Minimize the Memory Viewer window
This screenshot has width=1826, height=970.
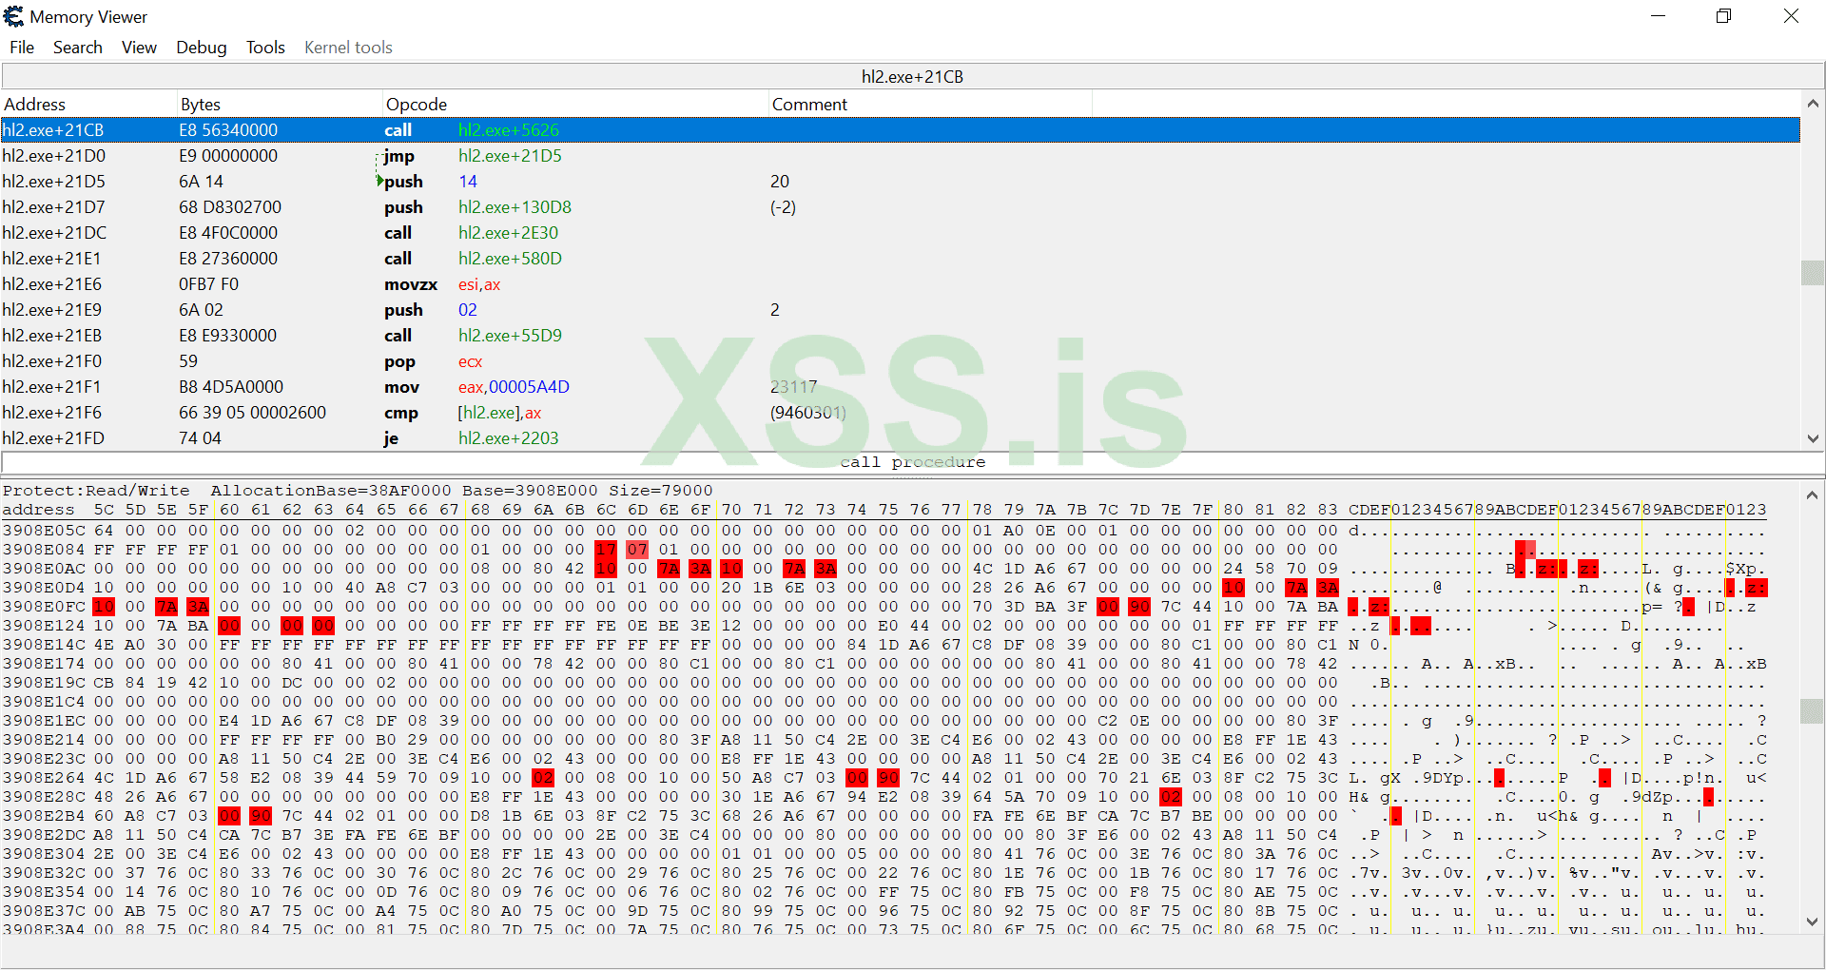coord(1658,16)
